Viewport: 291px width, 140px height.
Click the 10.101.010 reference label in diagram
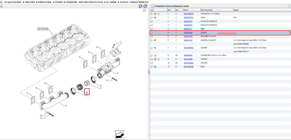(43, 29)
